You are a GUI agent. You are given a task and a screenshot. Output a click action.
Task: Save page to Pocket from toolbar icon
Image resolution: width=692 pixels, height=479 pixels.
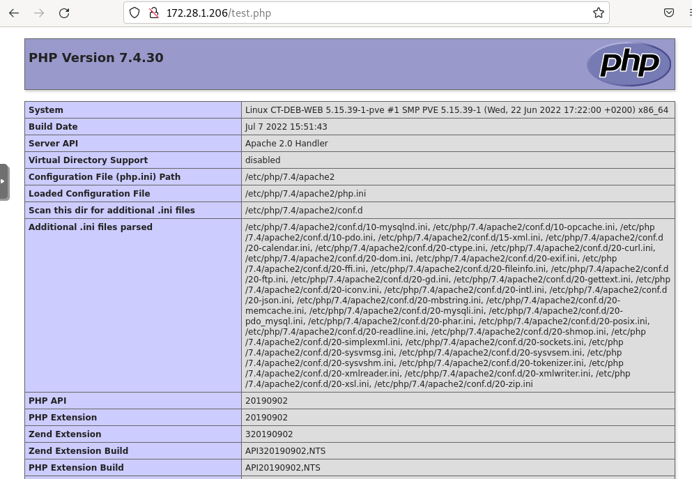tap(669, 13)
